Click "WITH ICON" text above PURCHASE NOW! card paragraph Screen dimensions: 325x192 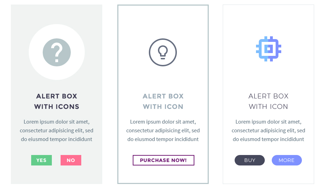point(163,107)
